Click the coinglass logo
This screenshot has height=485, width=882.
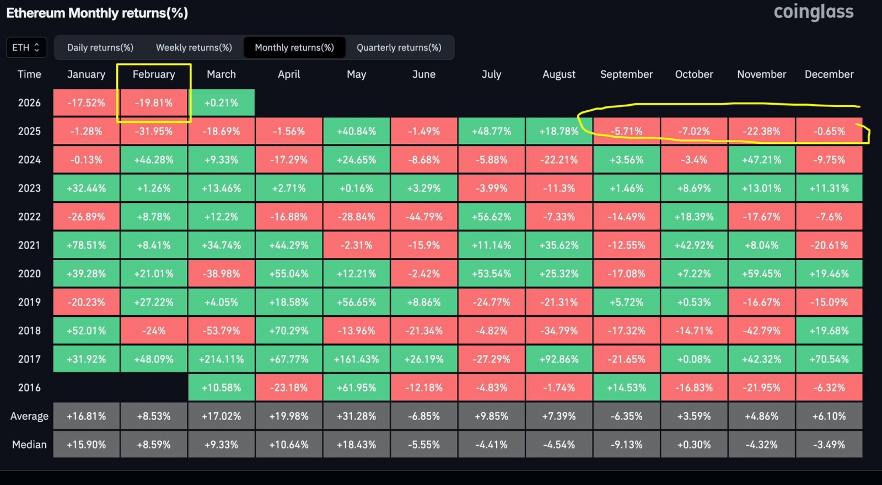(813, 12)
